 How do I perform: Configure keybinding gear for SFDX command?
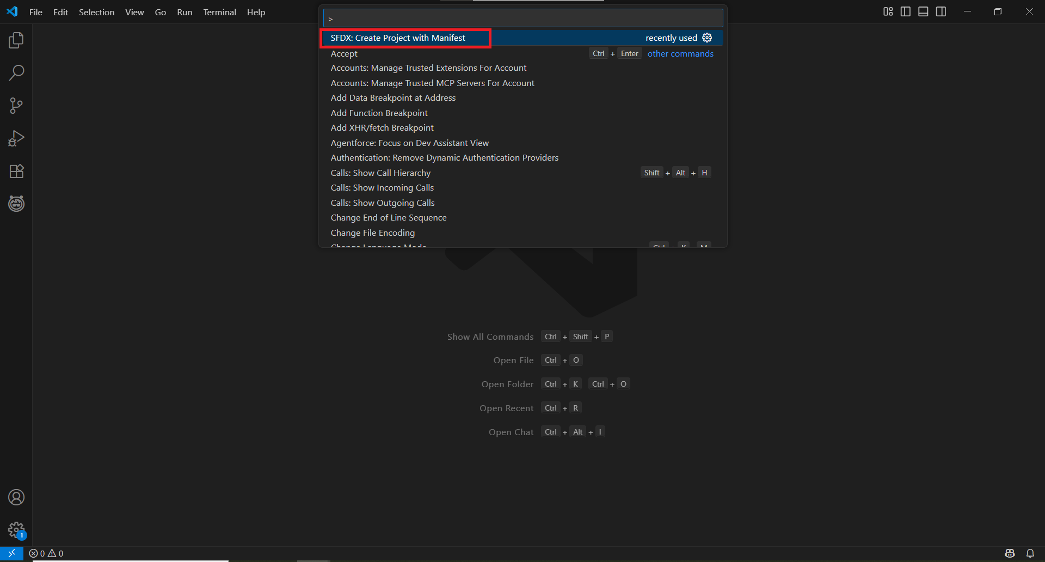coord(707,38)
